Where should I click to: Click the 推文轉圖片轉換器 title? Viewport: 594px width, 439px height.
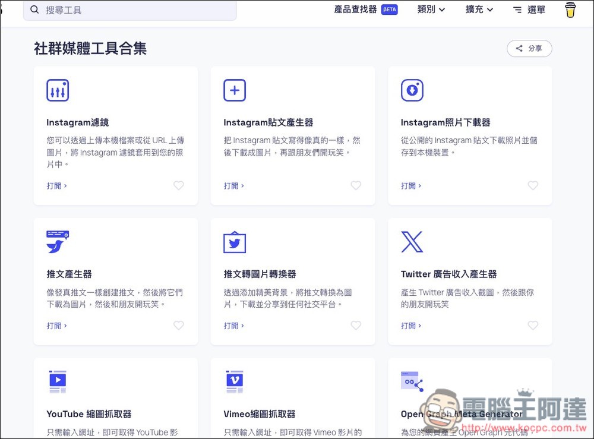point(260,274)
